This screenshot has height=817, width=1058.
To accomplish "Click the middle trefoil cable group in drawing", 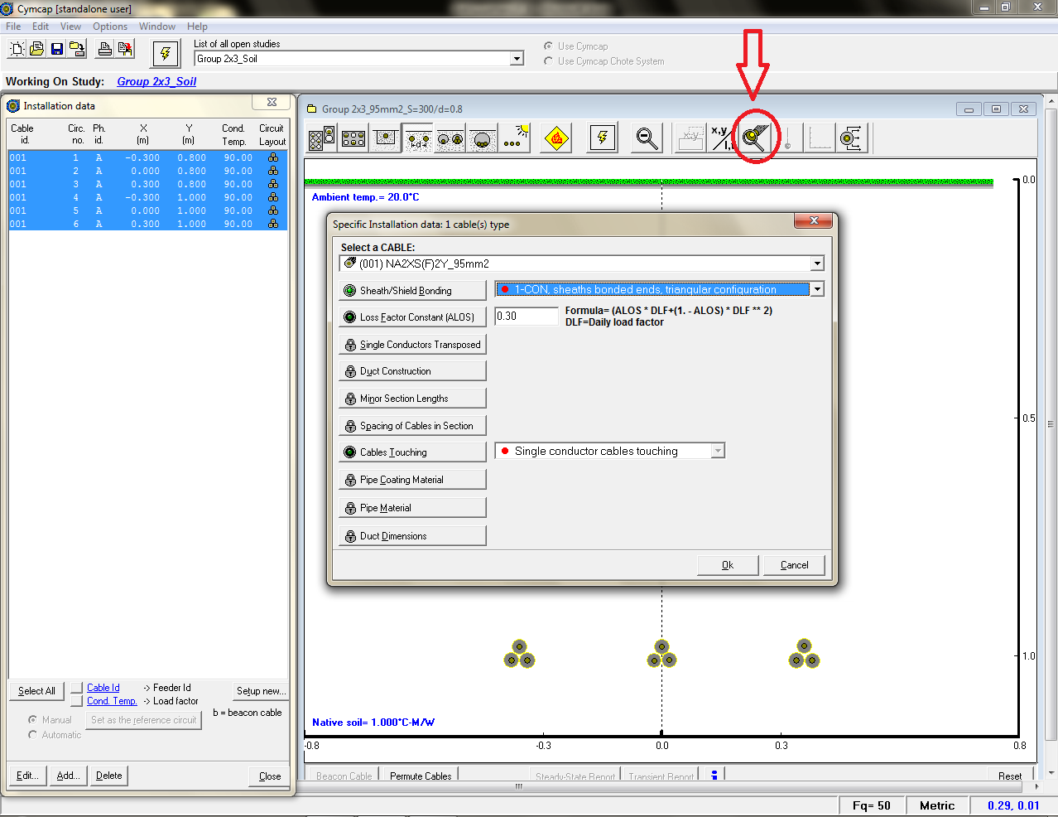I will [x=661, y=655].
